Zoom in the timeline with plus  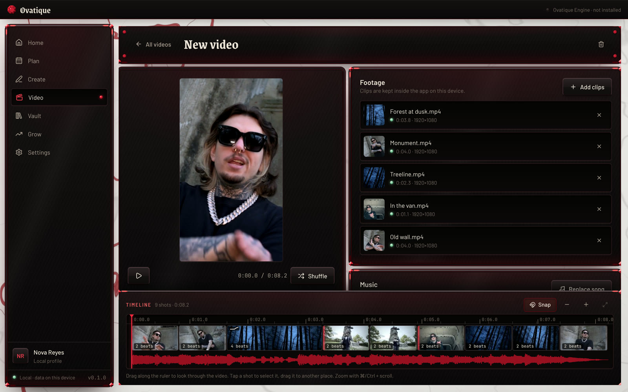point(586,305)
